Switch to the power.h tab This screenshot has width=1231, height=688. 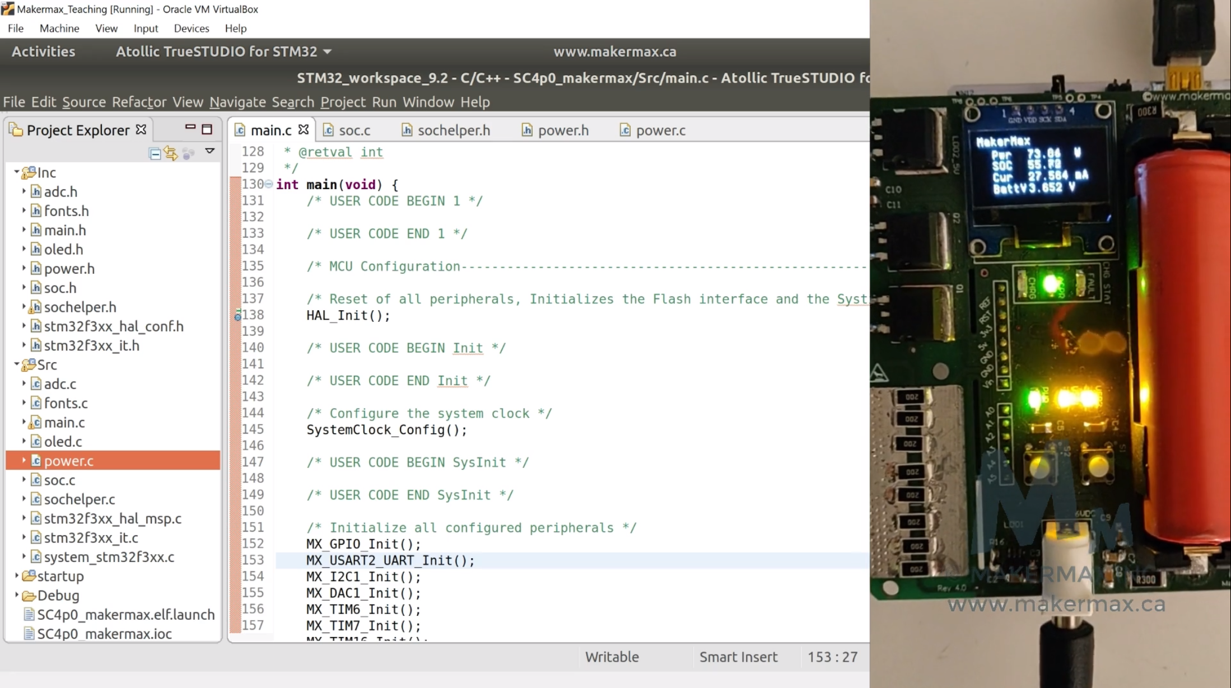point(555,130)
